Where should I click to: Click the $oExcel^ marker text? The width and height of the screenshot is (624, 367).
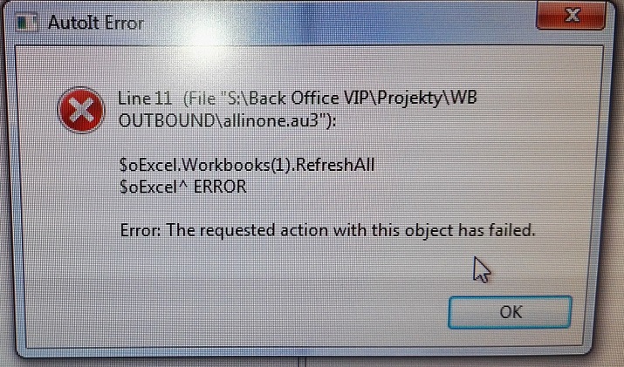point(154,187)
